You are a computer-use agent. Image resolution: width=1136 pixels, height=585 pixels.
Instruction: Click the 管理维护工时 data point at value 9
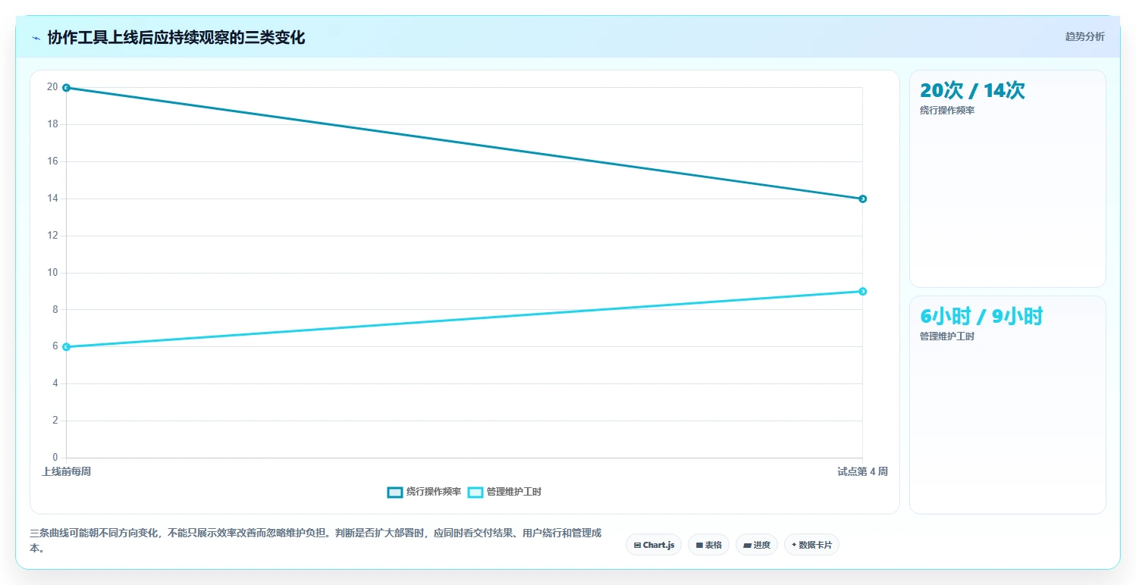coord(863,292)
